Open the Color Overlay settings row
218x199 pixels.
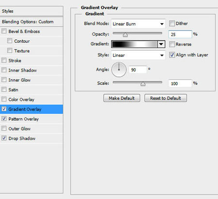point(31,99)
